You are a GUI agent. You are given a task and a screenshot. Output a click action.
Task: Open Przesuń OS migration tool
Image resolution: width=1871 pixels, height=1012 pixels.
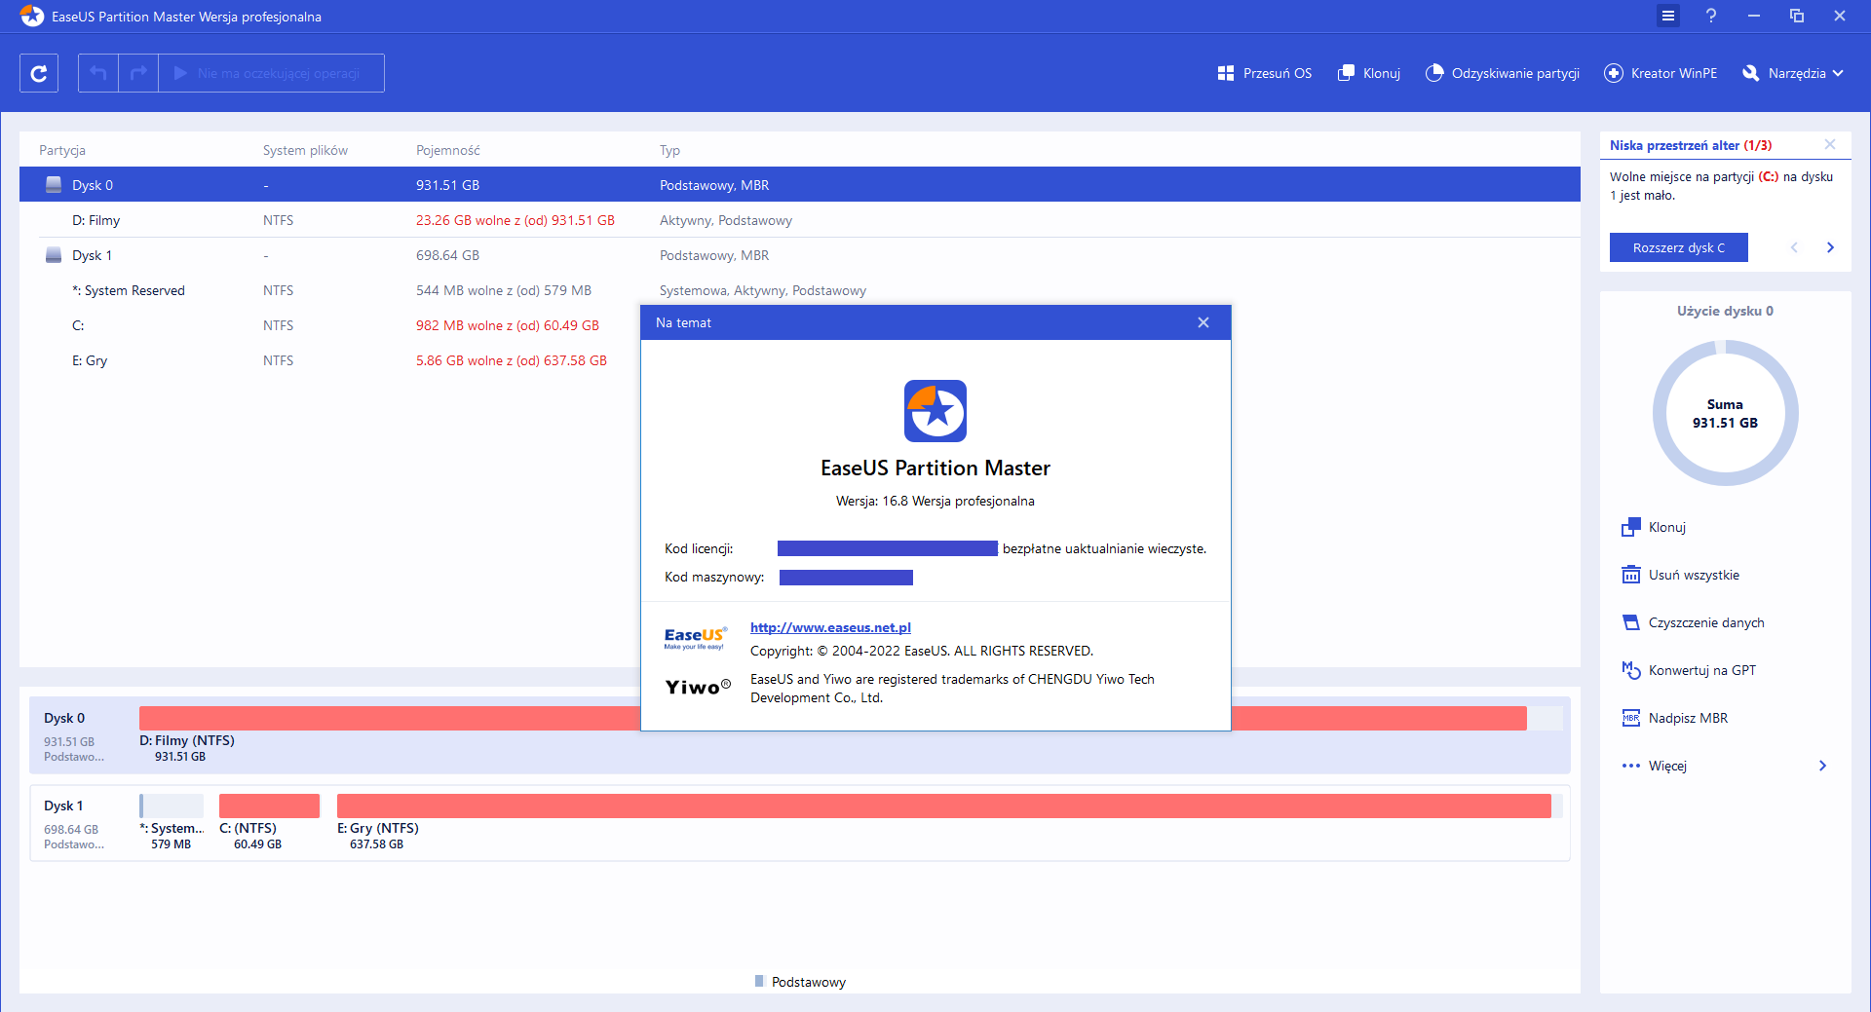pyautogui.click(x=1265, y=73)
